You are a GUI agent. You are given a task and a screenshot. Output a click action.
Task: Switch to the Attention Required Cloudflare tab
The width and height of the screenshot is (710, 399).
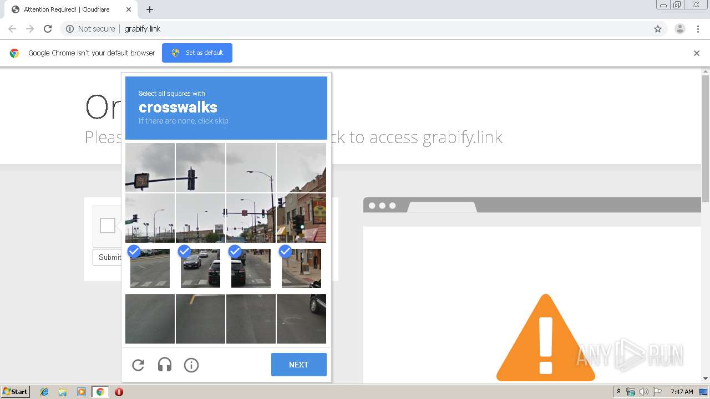pyautogui.click(x=67, y=9)
